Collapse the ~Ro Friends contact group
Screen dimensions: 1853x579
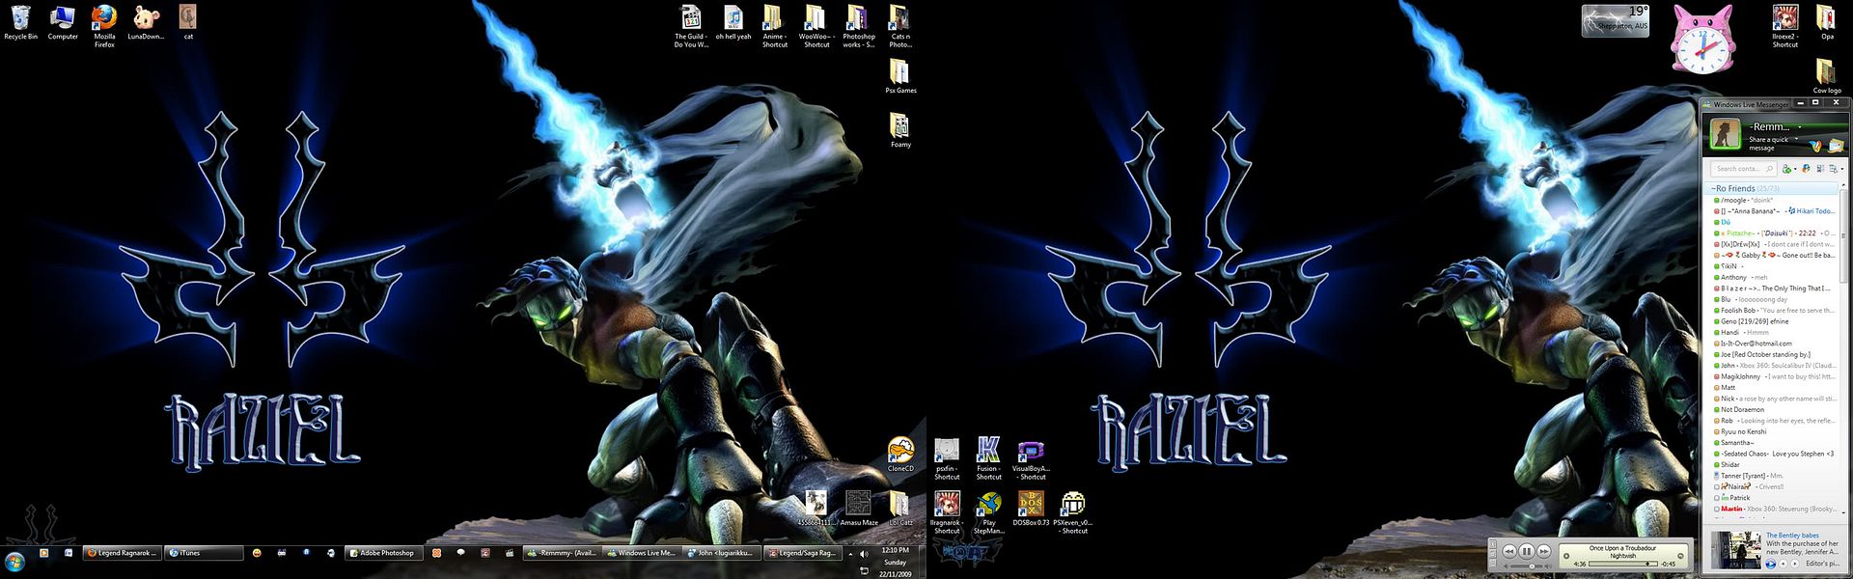pos(1732,188)
